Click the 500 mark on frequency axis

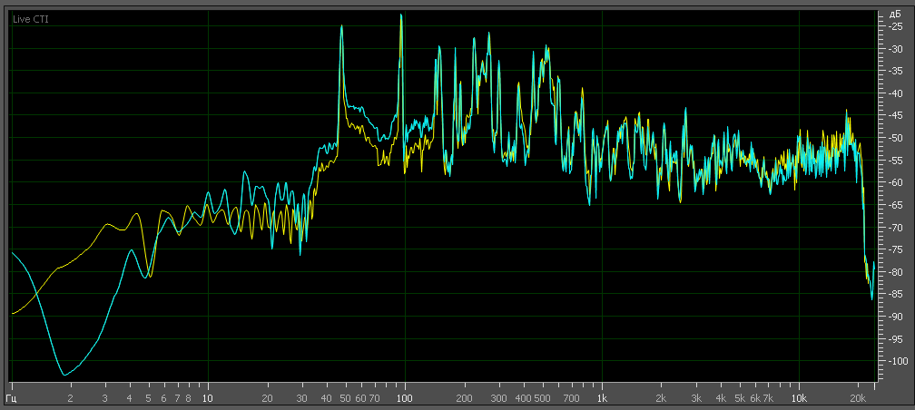[x=542, y=397]
